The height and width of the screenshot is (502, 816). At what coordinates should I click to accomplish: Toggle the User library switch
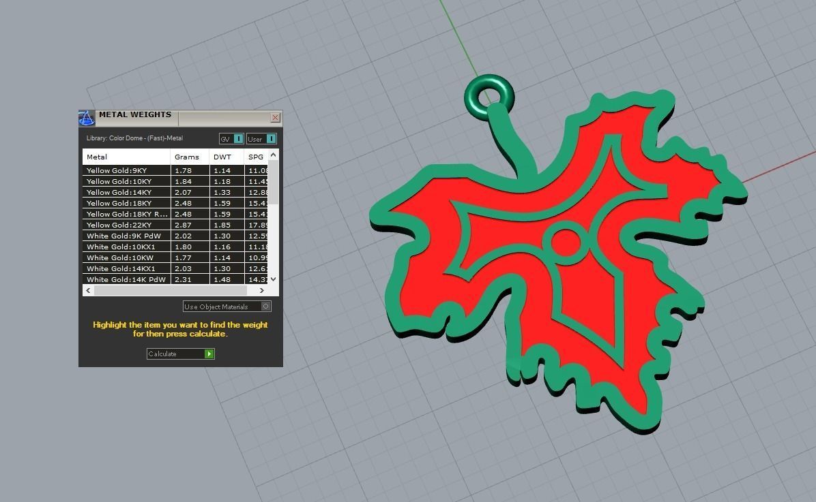261,139
